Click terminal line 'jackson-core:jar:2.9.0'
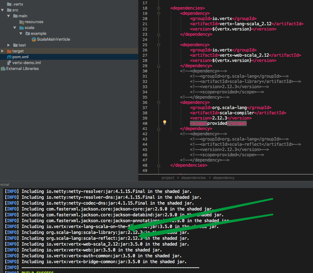 tap(109, 209)
